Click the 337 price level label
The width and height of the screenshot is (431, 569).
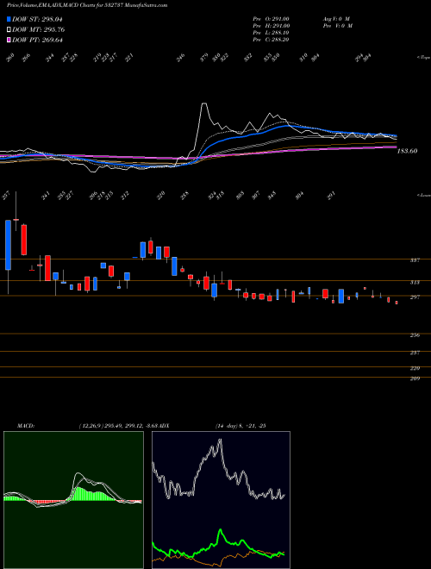(x=415, y=260)
